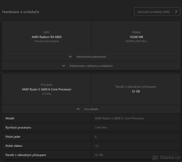This screenshot has height=162, width=182.
Task: Click the arrow in Zakoupit produkty AMD
Action: point(176,12)
